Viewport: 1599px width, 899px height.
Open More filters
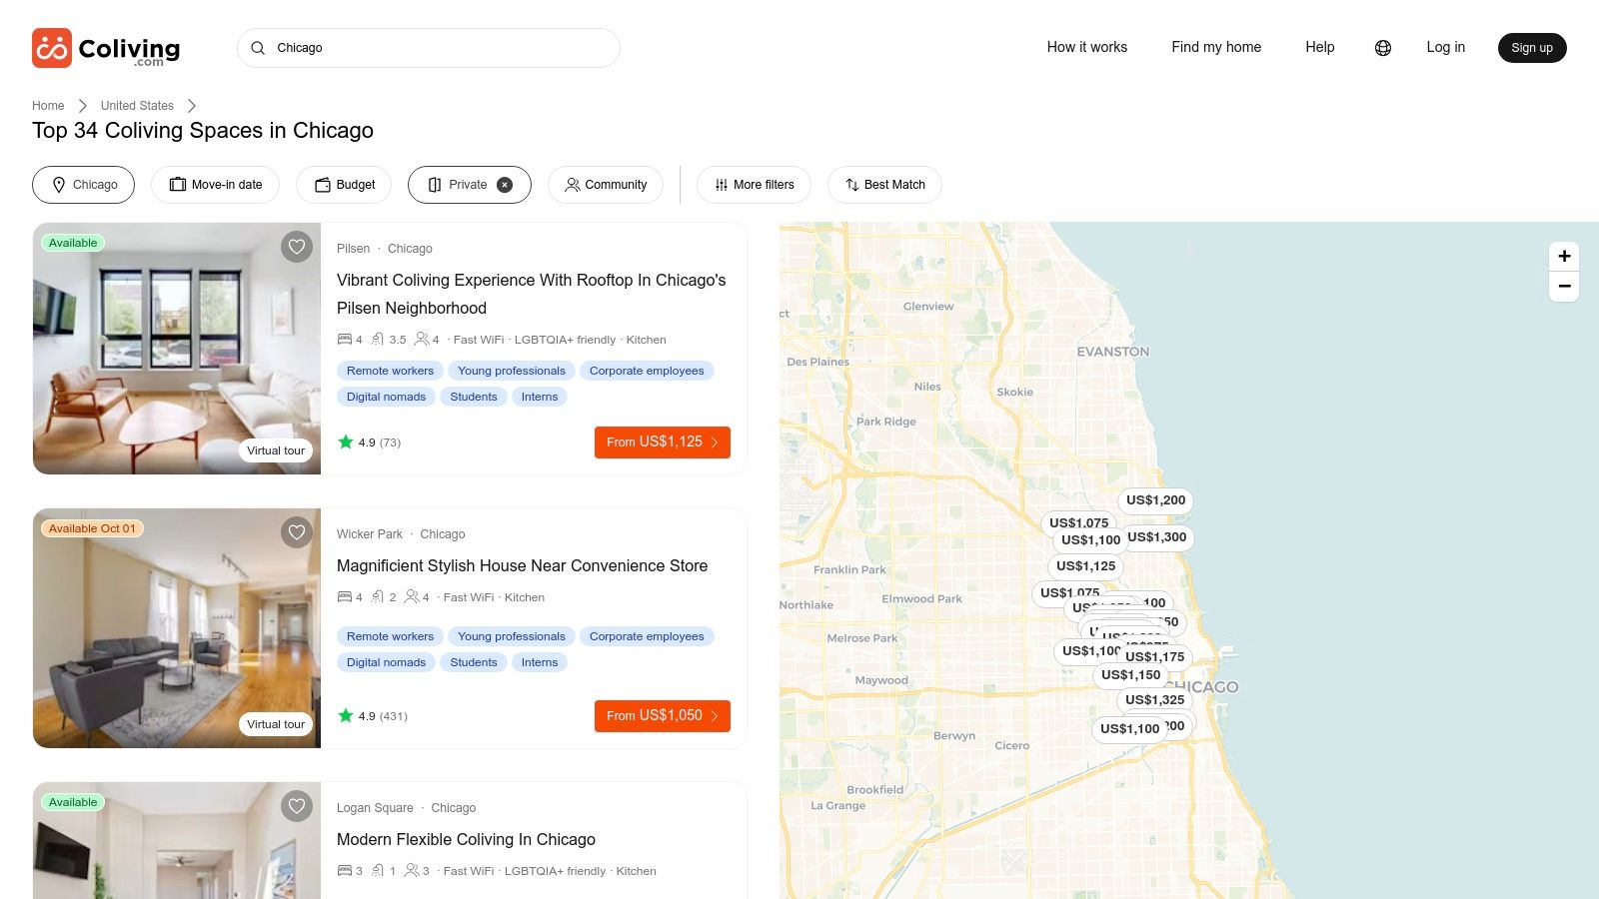(754, 185)
